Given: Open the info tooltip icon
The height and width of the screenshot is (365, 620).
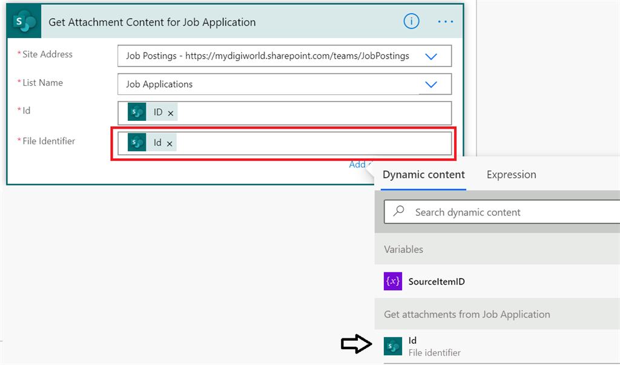Looking at the screenshot, I should (x=411, y=21).
